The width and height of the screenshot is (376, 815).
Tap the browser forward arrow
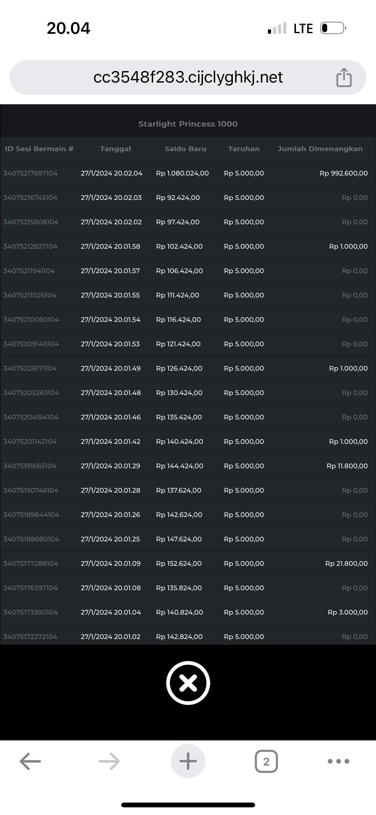109,761
